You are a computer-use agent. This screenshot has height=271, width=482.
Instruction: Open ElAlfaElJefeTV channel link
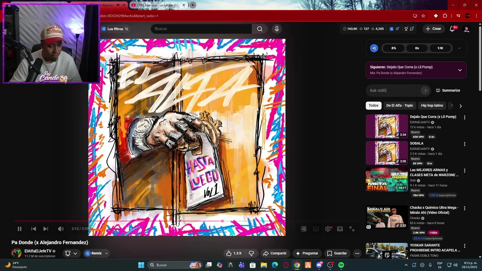point(38,251)
